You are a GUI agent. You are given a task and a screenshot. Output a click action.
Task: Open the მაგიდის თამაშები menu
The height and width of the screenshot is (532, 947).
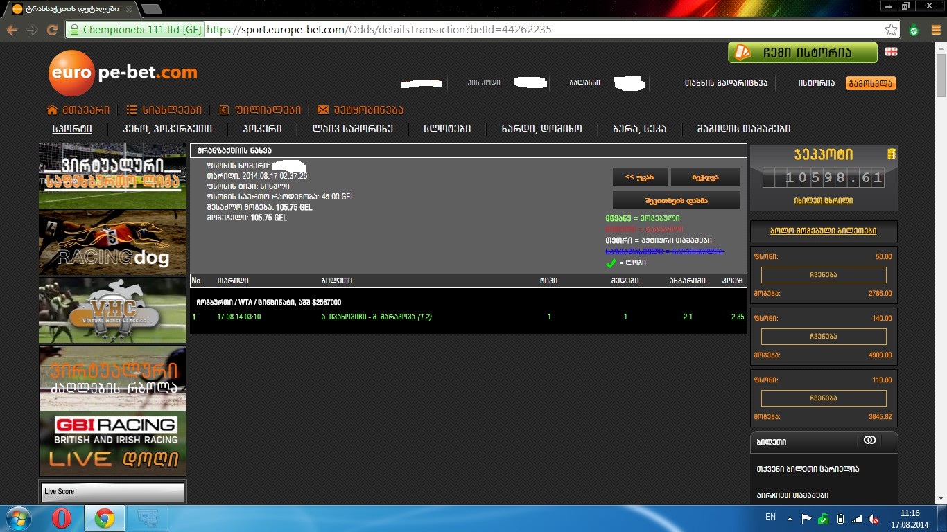pos(744,129)
